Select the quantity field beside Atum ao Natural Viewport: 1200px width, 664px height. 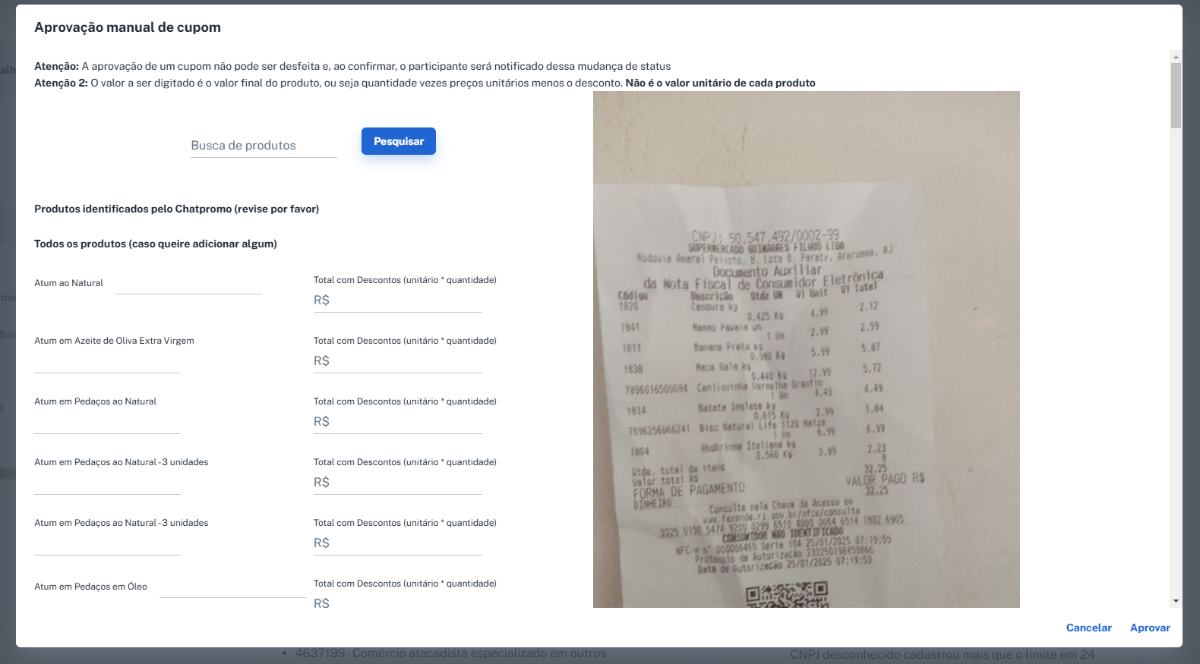click(x=188, y=284)
